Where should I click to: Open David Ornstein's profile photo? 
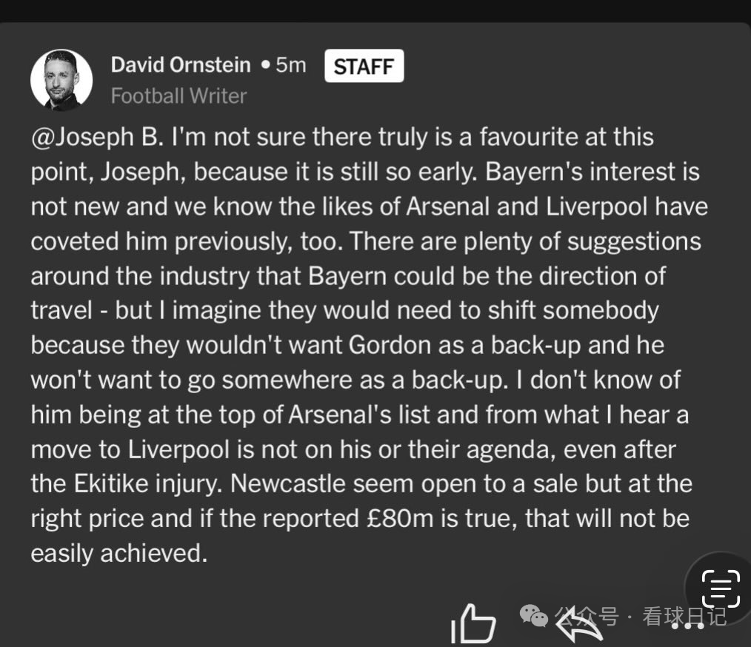click(61, 80)
